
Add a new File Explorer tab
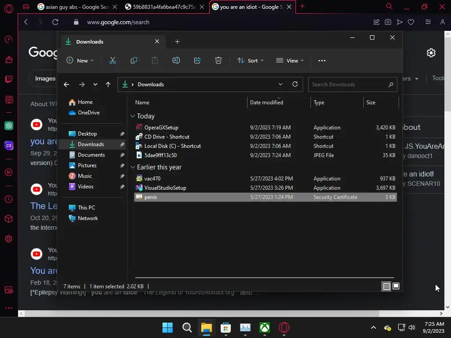(177, 42)
